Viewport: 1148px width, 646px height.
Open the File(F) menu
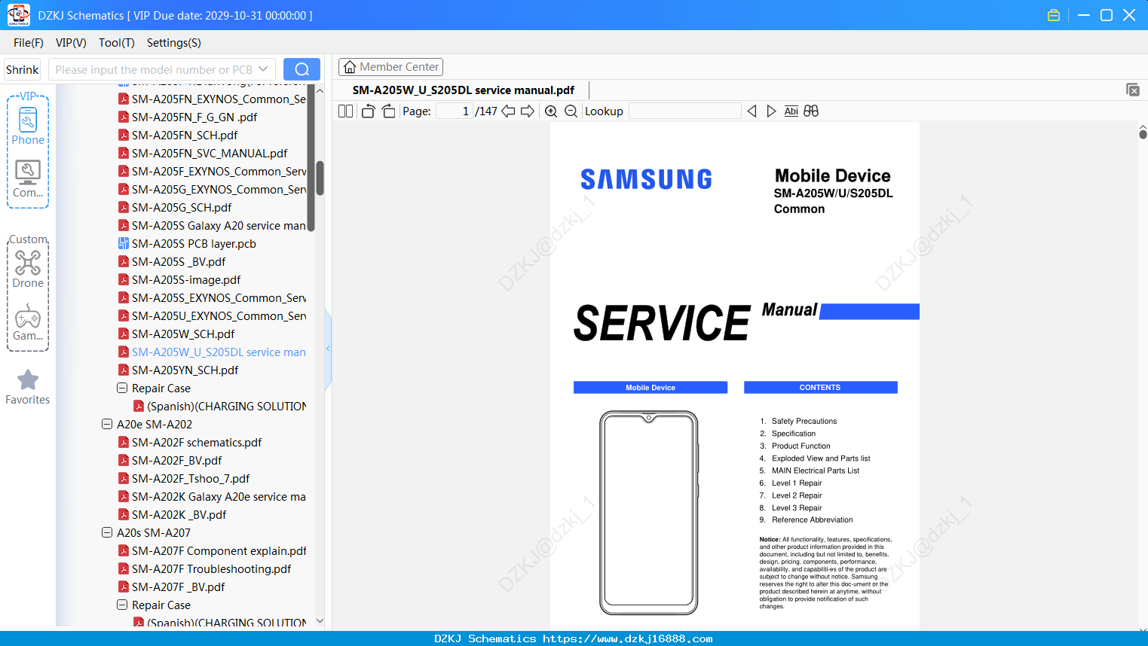(x=29, y=43)
